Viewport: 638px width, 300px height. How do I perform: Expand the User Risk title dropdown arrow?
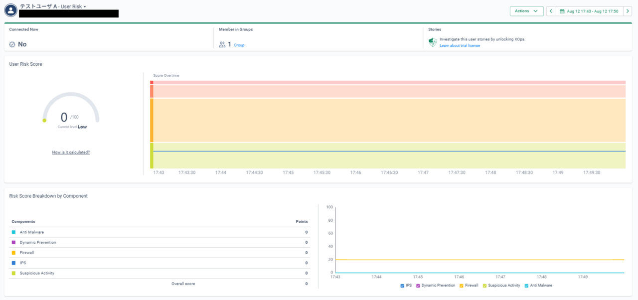[85, 7]
